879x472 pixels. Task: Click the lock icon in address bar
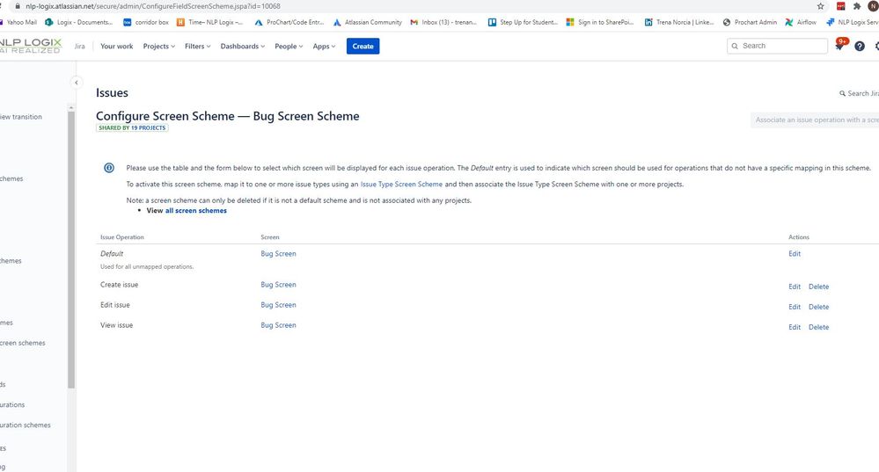[x=18, y=6]
